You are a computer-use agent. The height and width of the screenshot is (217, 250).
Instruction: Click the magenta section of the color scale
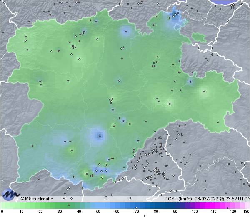212,205
